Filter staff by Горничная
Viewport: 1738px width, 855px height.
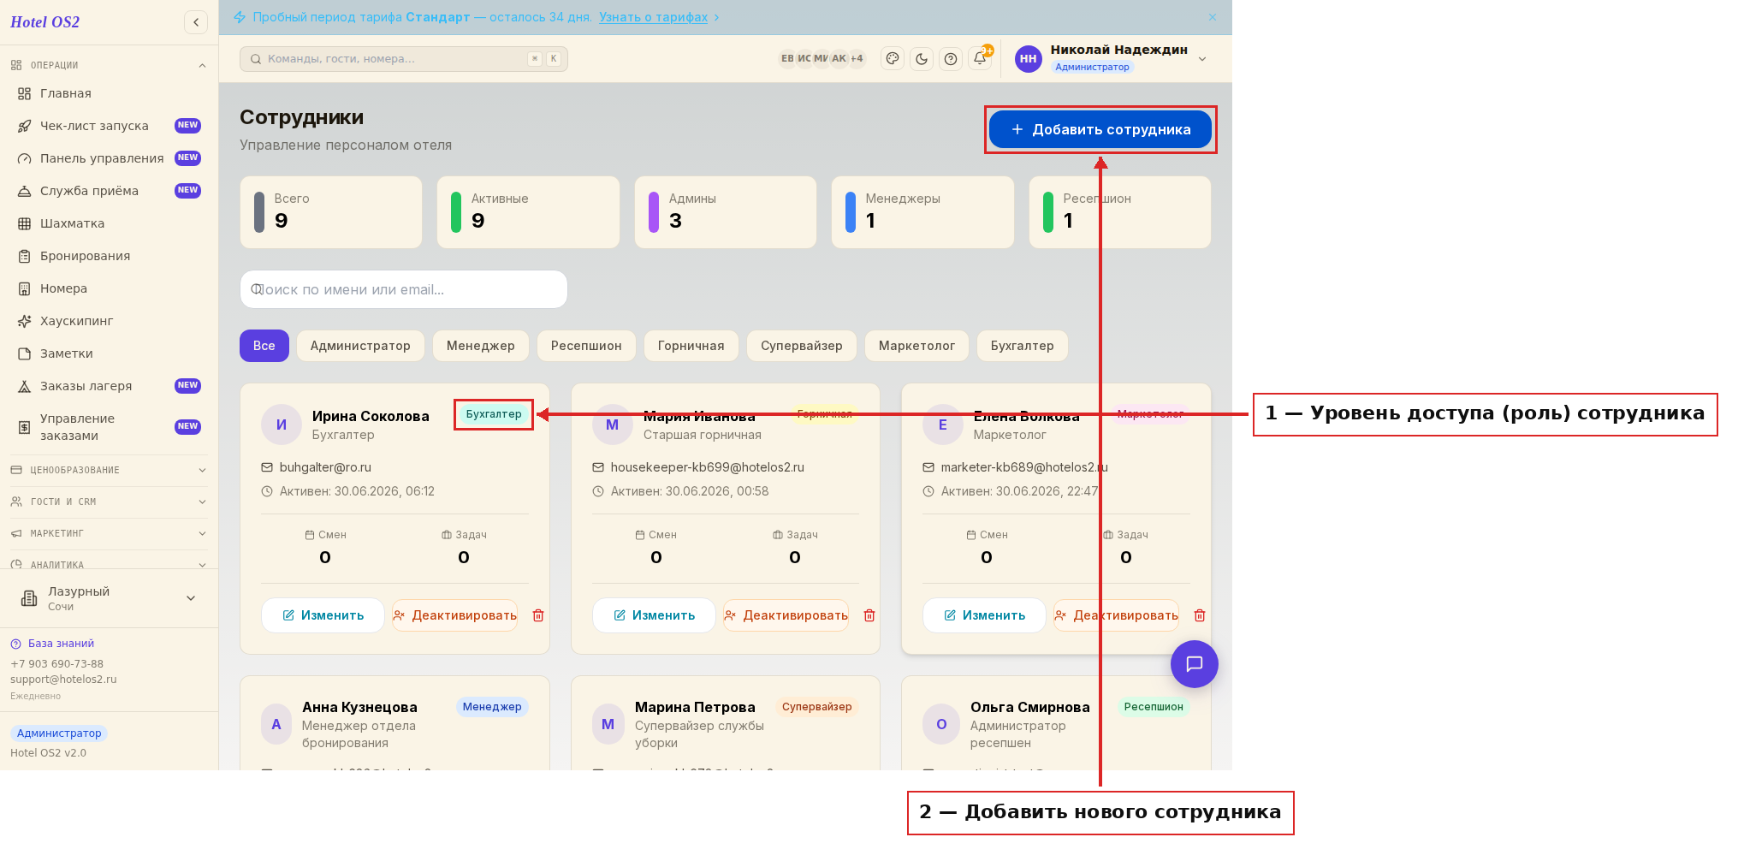tap(691, 346)
